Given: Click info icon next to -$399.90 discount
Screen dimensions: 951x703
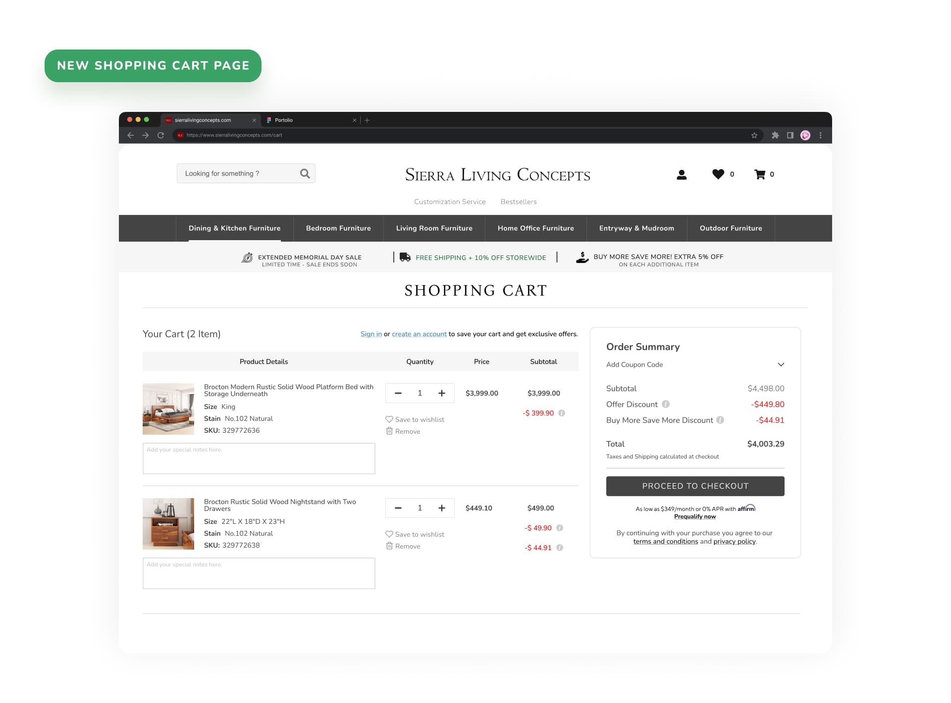Looking at the screenshot, I should [x=562, y=413].
